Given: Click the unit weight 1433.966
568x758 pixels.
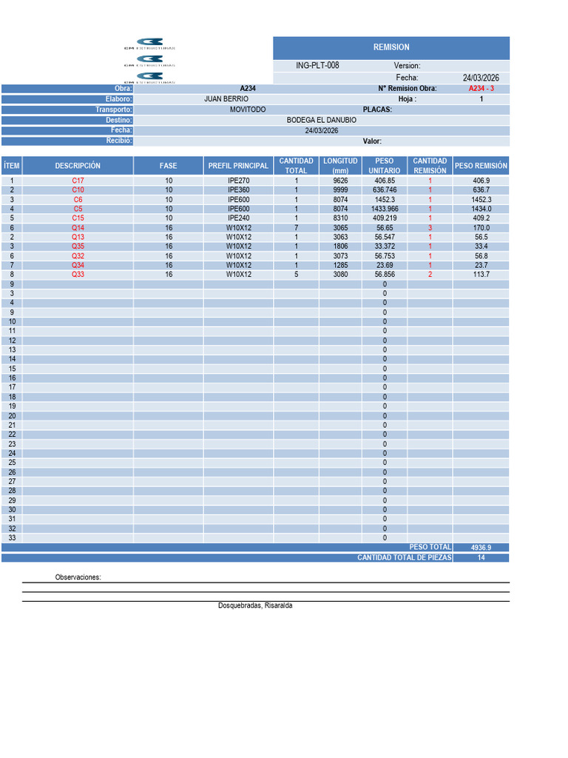Looking at the screenshot, I should [x=385, y=209].
